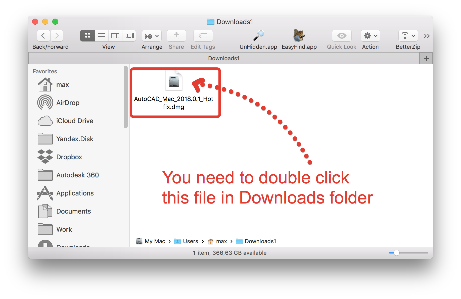The height and width of the screenshot is (299, 461).
Task: Show more toolbar items via double chevron
Action: (427, 36)
